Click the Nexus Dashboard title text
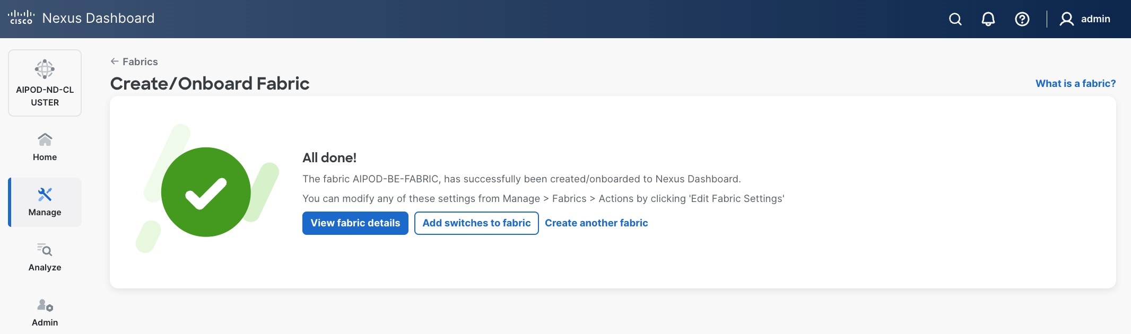Image resolution: width=1131 pixels, height=334 pixels. tap(98, 18)
